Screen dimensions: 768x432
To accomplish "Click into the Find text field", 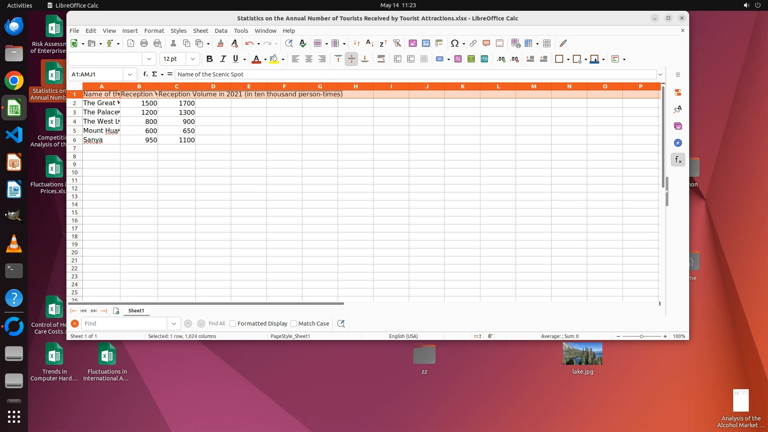I will pos(124,324).
